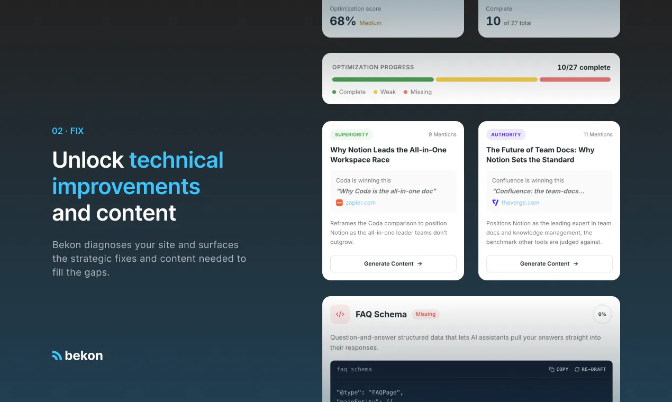
Task: Click "Why Notion Leads the All-in-One Workspace Race" title
Action: coord(388,155)
